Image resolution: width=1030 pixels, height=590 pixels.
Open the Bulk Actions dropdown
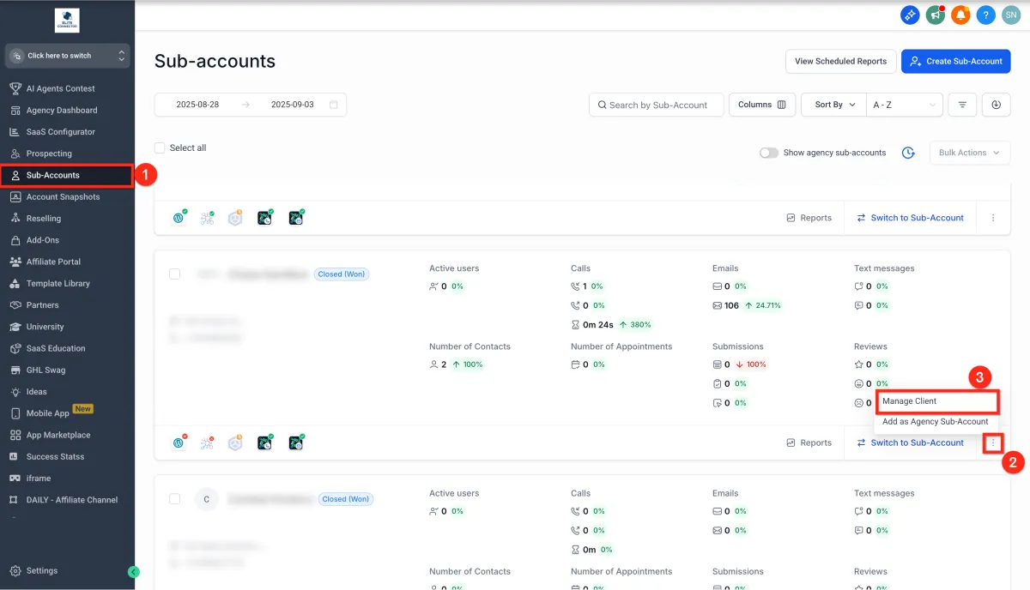pos(970,153)
